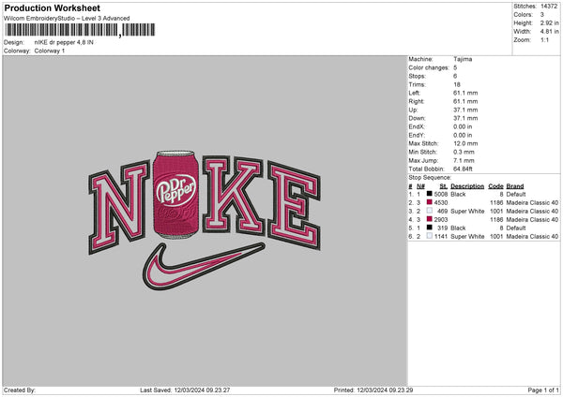
Task: Select the Up label
Action: (x=413, y=110)
